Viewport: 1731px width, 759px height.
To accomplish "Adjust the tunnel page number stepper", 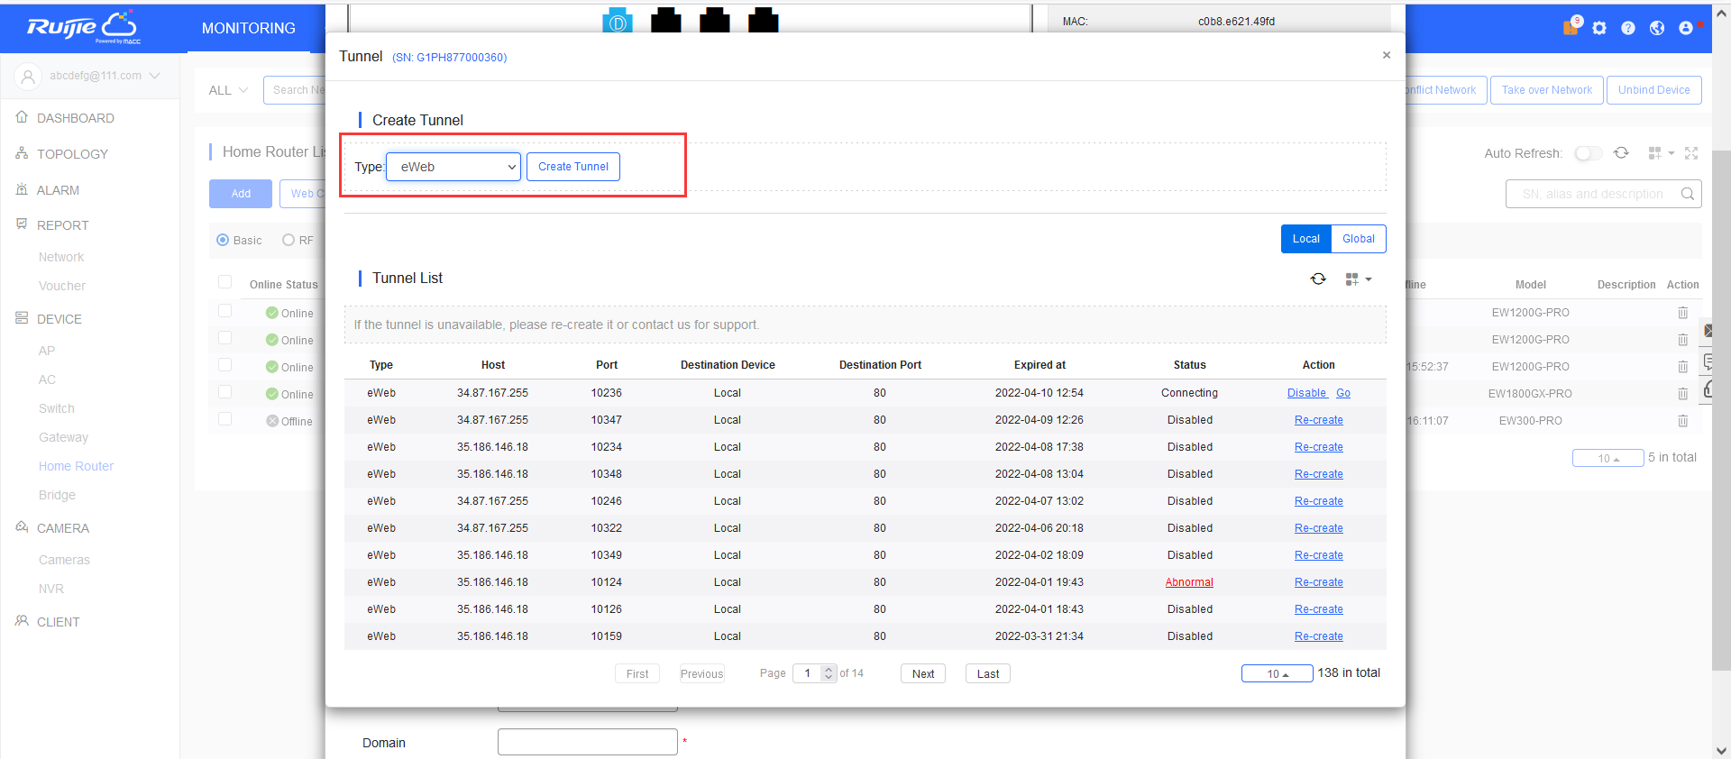I will [x=829, y=673].
